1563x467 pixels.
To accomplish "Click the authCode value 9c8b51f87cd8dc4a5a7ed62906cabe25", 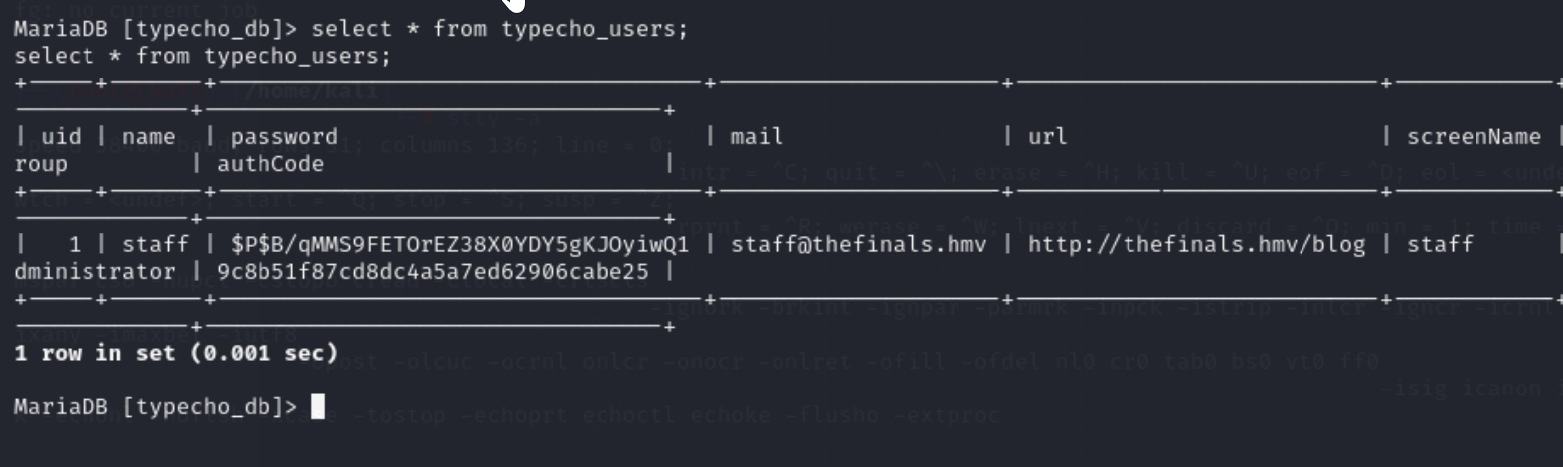I will [x=433, y=271].
